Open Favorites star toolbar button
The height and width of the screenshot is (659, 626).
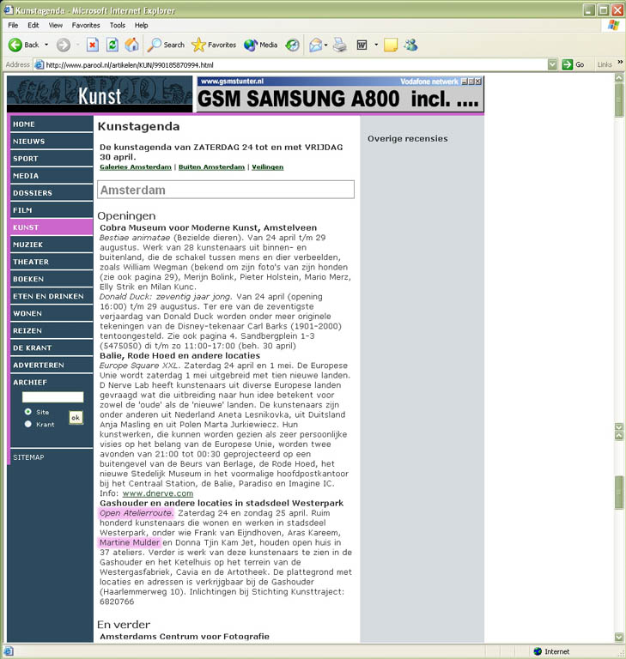click(x=214, y=45)
